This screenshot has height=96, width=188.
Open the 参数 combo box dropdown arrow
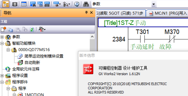point(153,5)
